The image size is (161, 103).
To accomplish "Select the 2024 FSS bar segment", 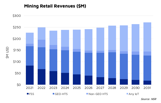I will 65,79.
